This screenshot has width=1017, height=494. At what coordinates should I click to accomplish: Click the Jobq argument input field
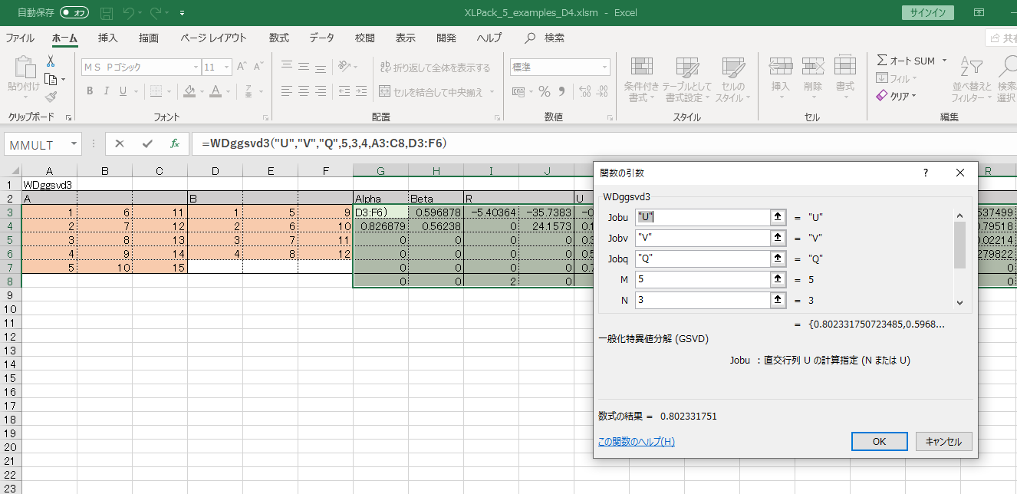click(702, 259)
